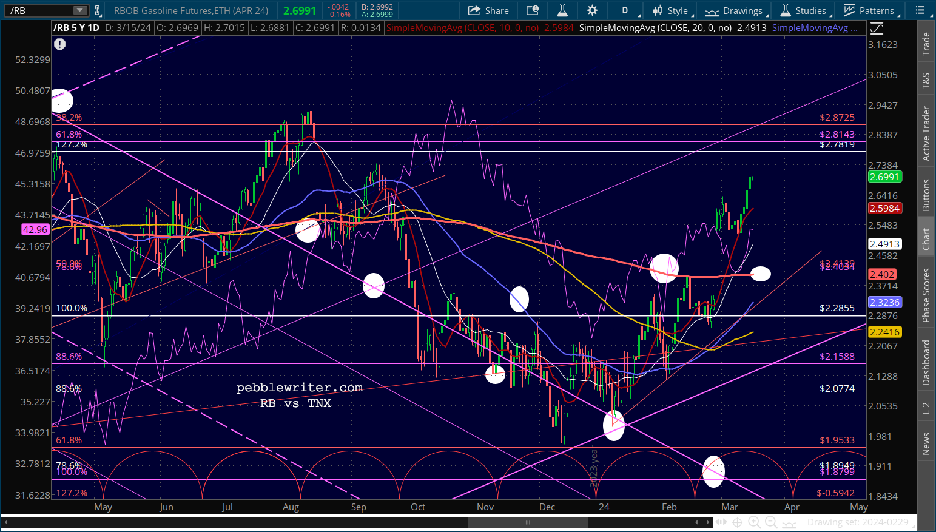Viewport: 936px width, 532px height.
Task: Click the Share button
Action: coord(488,10)
